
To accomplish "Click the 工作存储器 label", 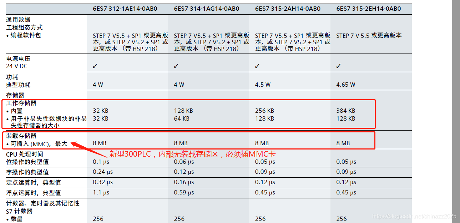I will coord(21,103).
